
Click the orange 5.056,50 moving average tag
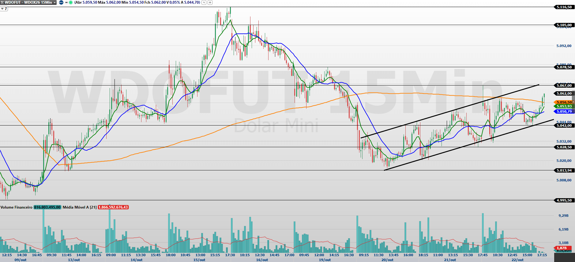[x=564, y=102]
